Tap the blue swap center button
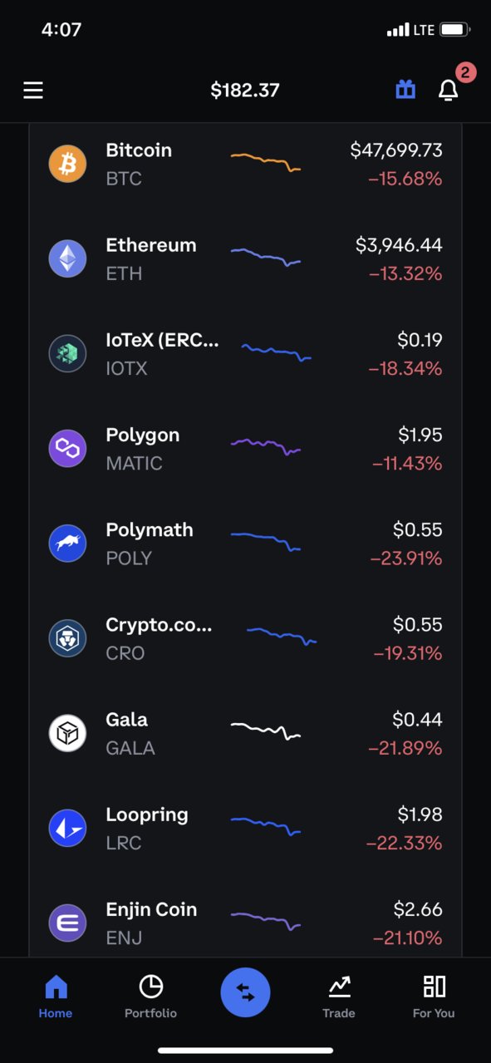491x1063 pixels. pos(245,992)
